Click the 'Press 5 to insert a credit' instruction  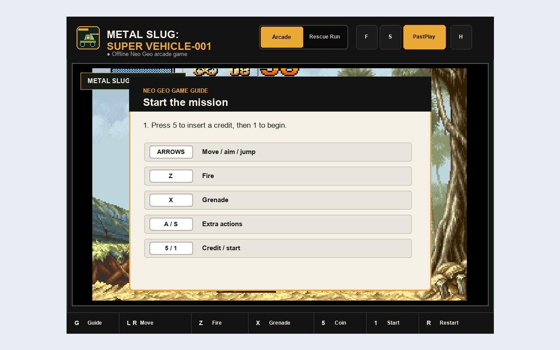point(215,125)
